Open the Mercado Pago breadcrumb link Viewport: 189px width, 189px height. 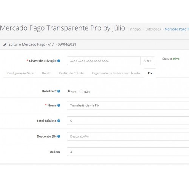177,29
